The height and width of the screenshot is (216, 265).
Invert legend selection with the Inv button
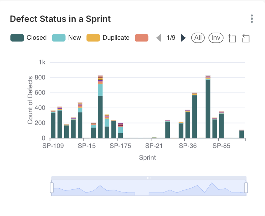point(216,38)
